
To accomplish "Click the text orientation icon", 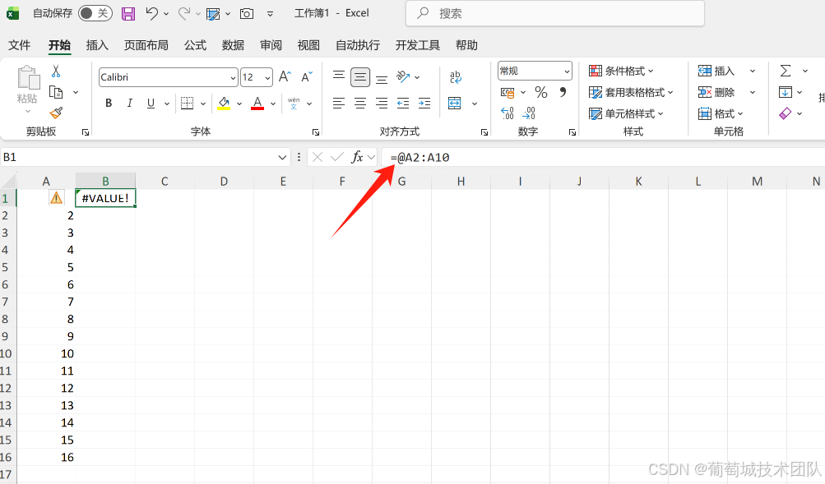I will click(403, 76).
